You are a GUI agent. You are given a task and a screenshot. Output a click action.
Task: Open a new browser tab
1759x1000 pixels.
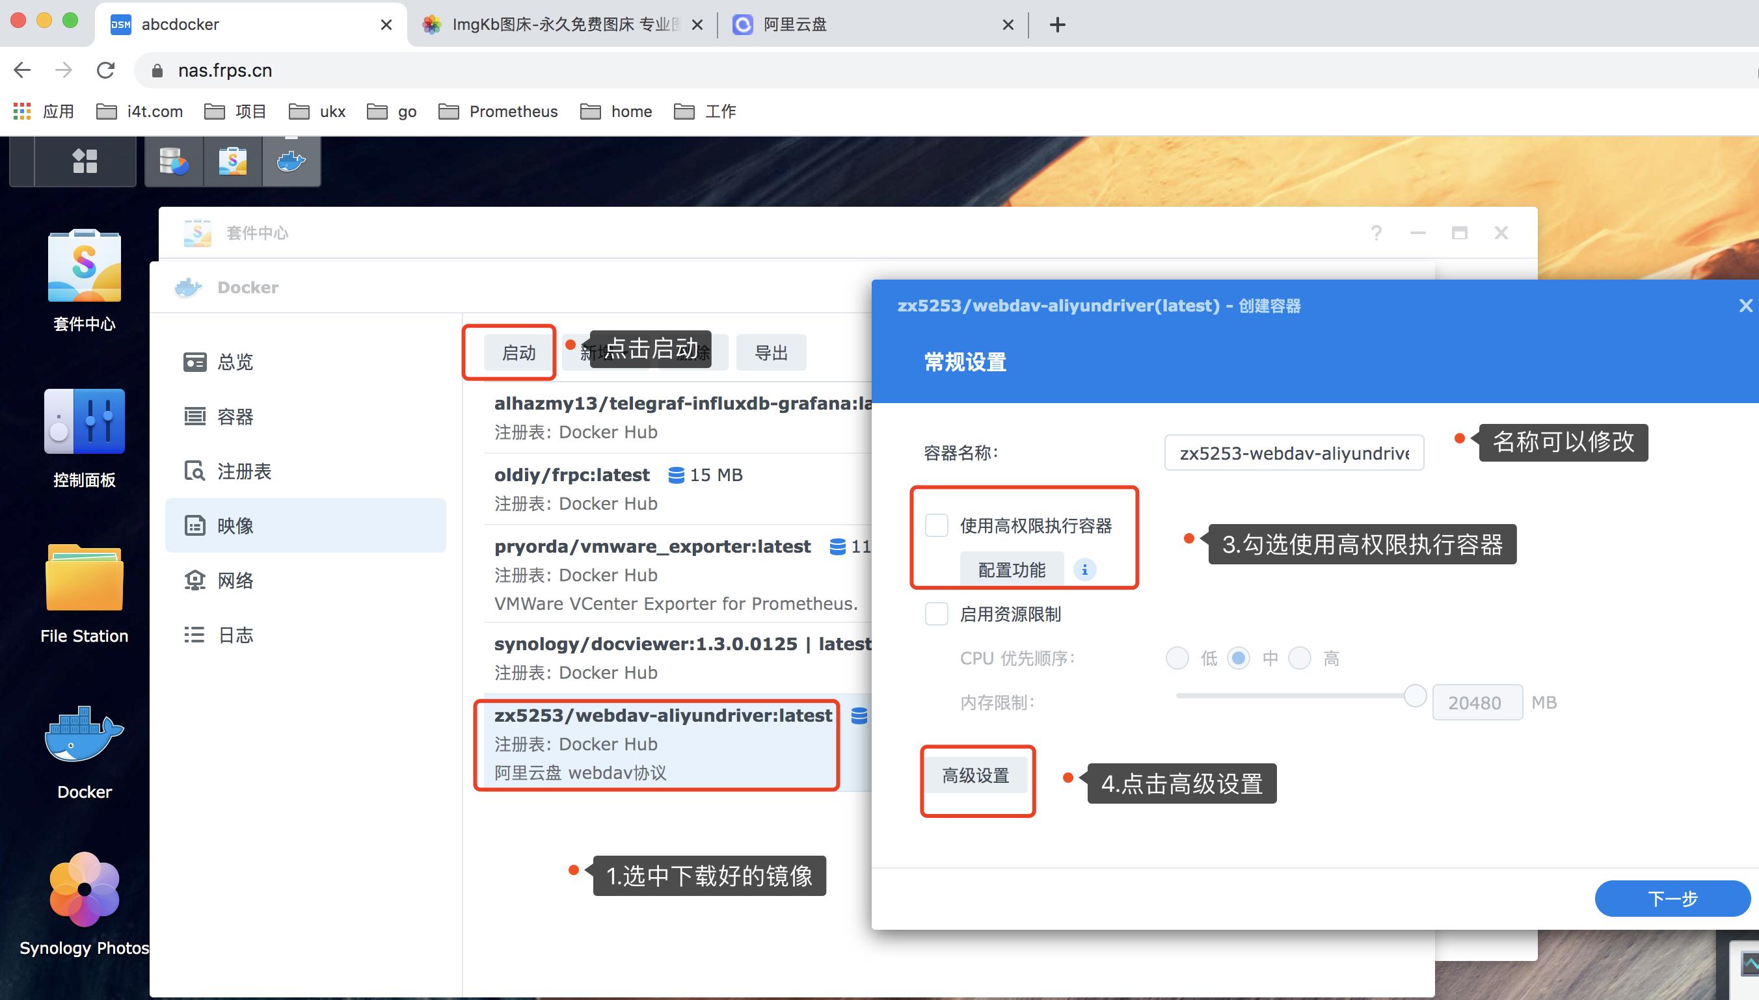(1058, 25)
